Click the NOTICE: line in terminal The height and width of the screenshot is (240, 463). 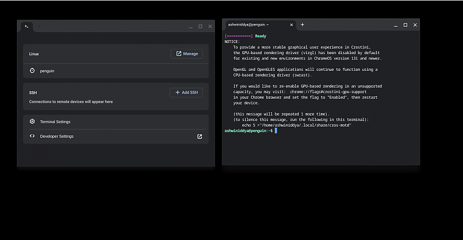tap(232, 42)
